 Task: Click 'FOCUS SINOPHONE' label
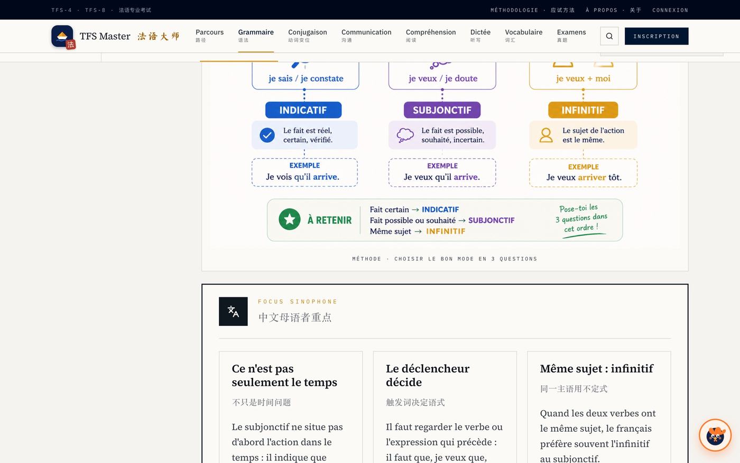click(x=298, y=302)
